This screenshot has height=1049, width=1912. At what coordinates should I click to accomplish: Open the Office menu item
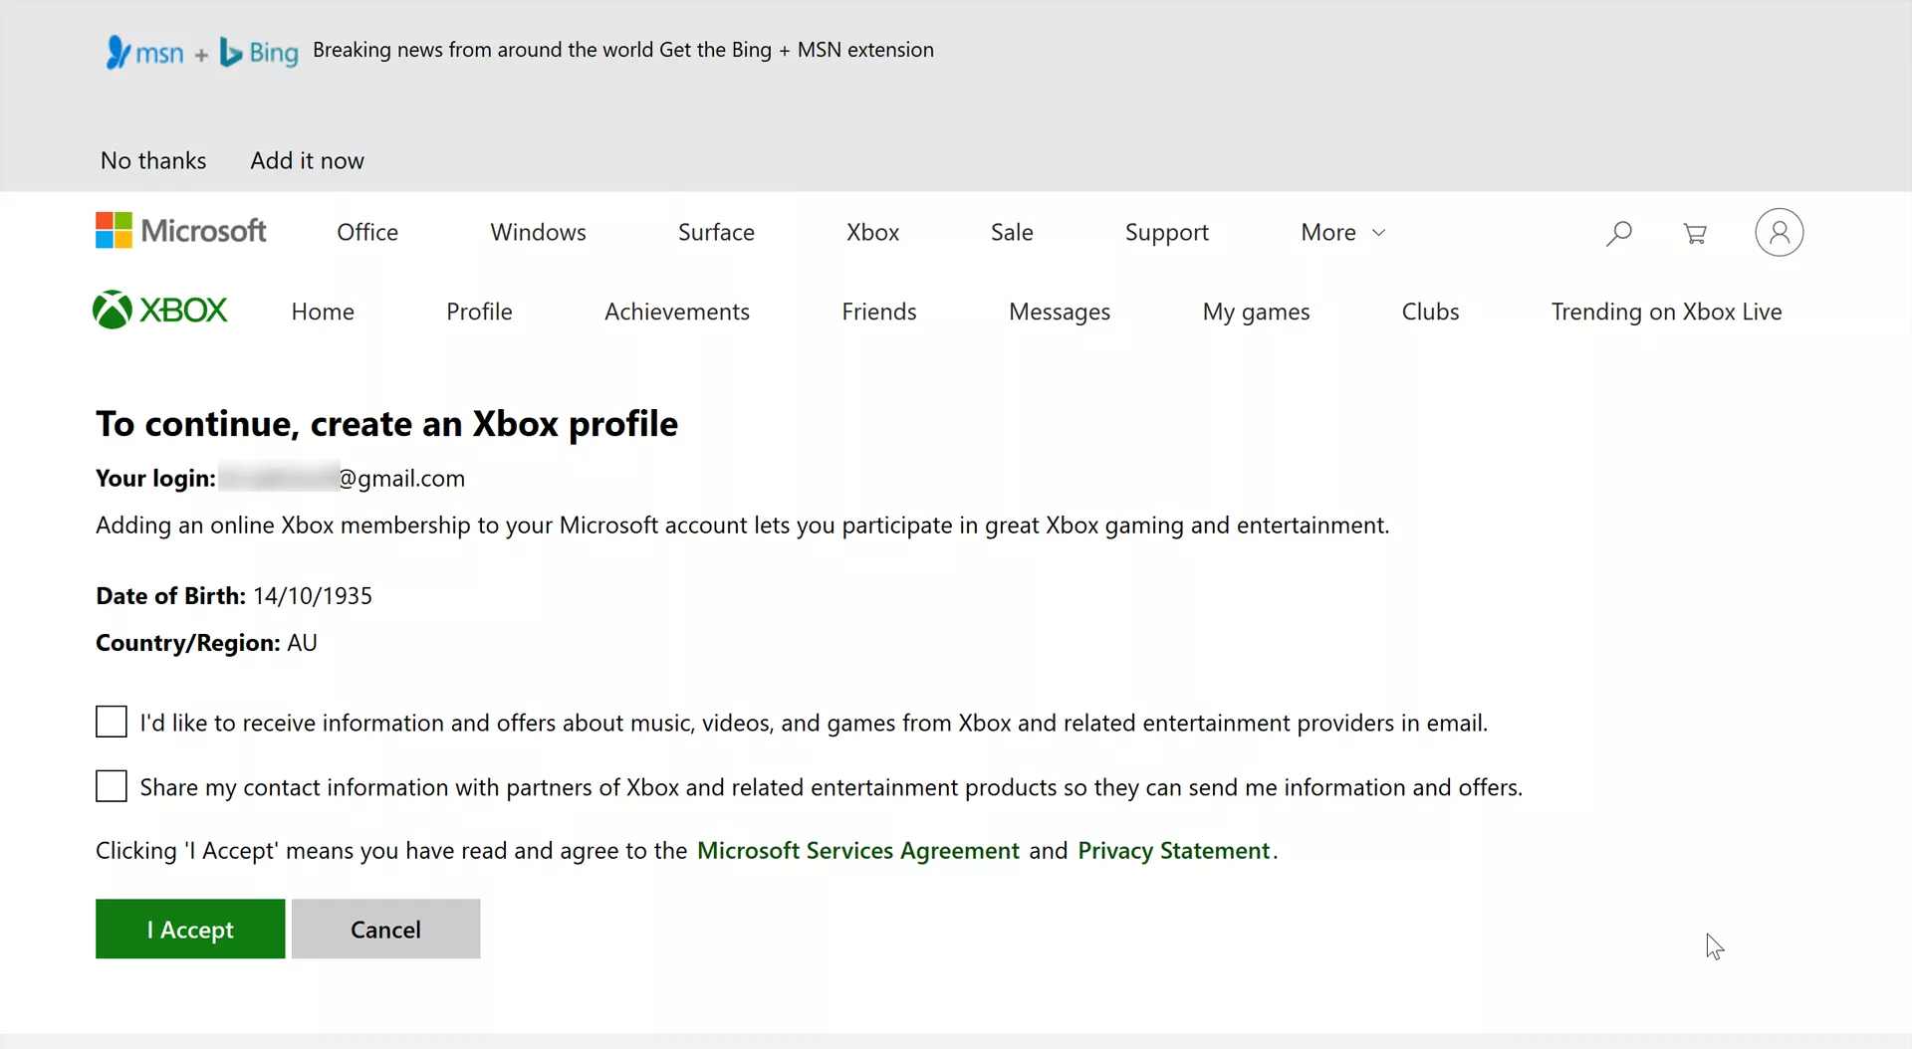(367, 232)
